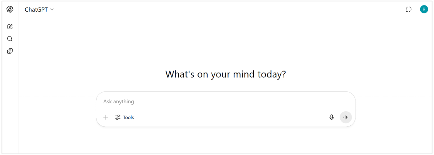434x155 pixels.
Task: Launch voice mode with the waveform button
Action: tap(346, 117)
